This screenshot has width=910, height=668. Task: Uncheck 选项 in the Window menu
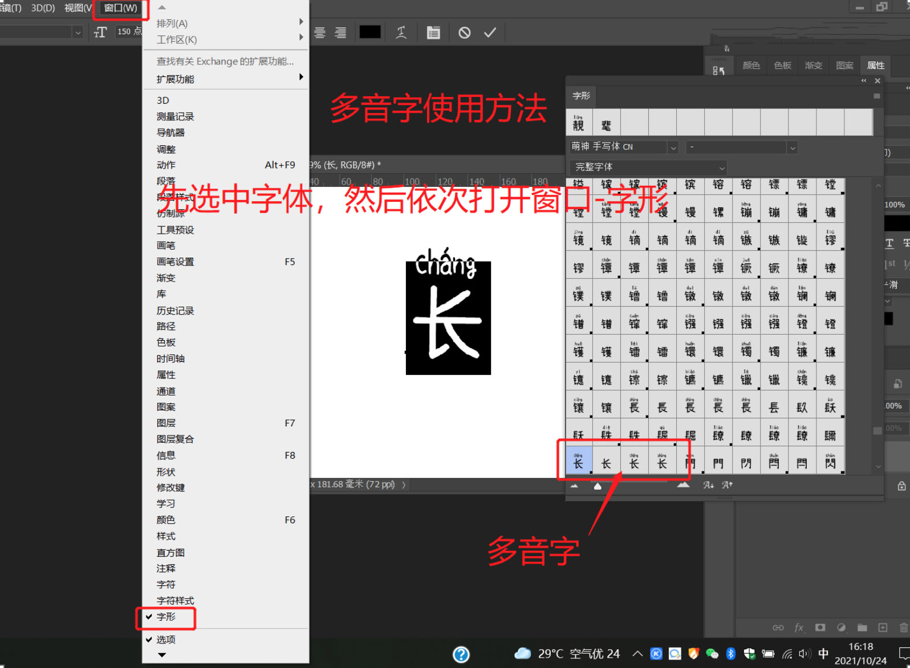(x=166, y=640)
